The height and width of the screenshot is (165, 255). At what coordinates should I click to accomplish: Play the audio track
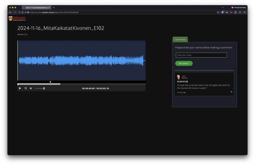coord(20,88)
